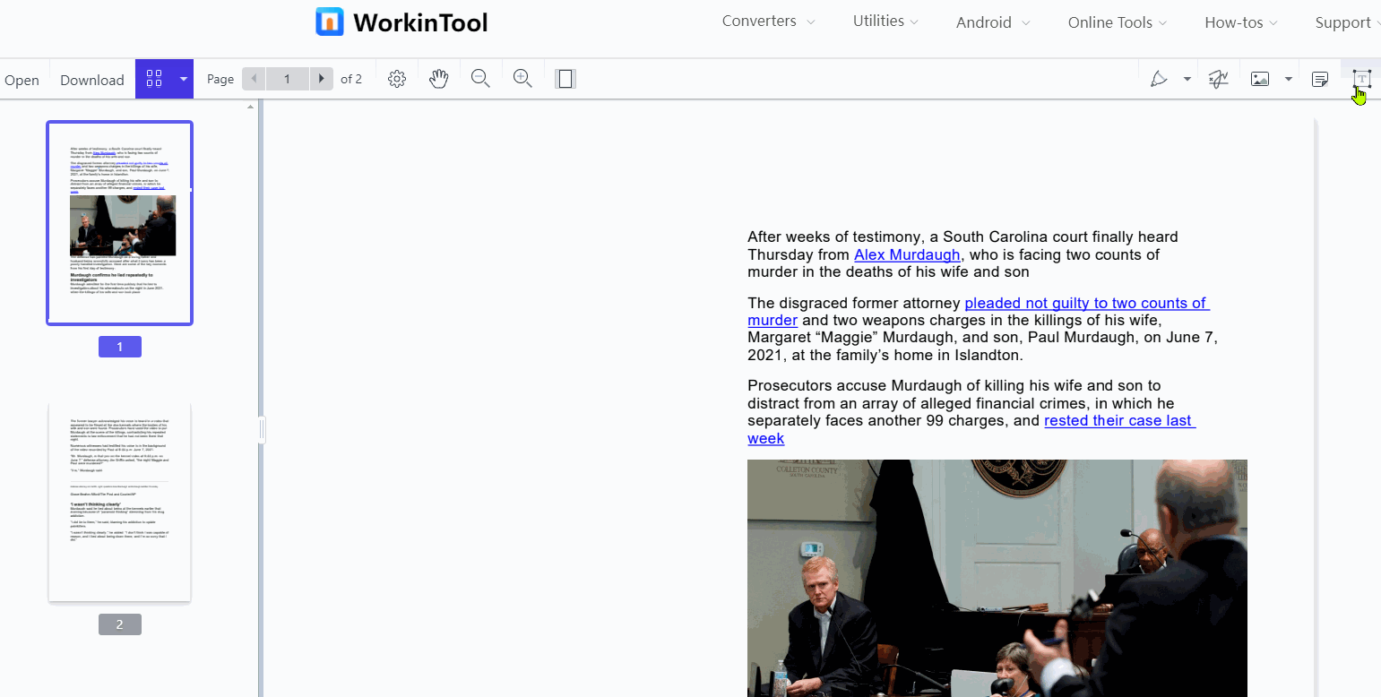The image size is (1381, 697).
Task: Choose the signature tool
Action: [1218, 79]
